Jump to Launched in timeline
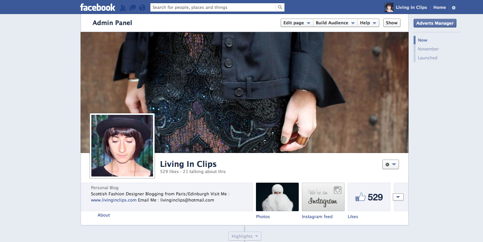This screenshot has width=483, height=242. point(427,58)
